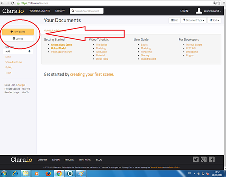Click the green padlock security icon
Screen dimensions: 226x177
[x=18, y=3]
